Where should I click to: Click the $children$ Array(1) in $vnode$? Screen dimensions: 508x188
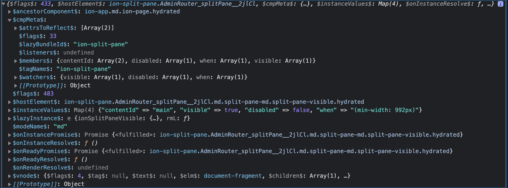323,176
